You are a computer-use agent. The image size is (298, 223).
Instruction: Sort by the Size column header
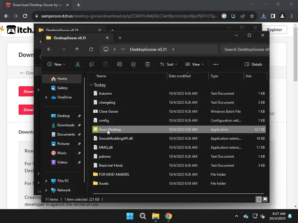pos(255,76)
